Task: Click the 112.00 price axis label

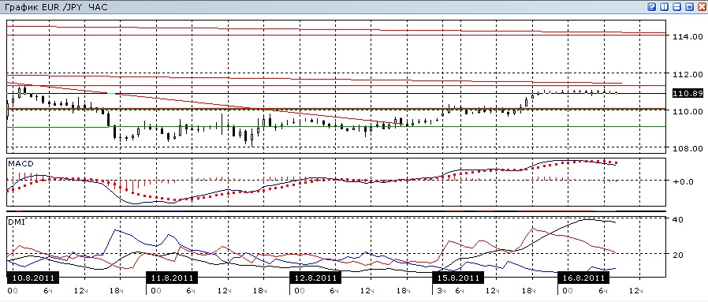Action: [688, 74]
